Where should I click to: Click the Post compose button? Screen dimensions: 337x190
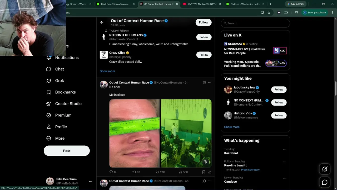67,151
